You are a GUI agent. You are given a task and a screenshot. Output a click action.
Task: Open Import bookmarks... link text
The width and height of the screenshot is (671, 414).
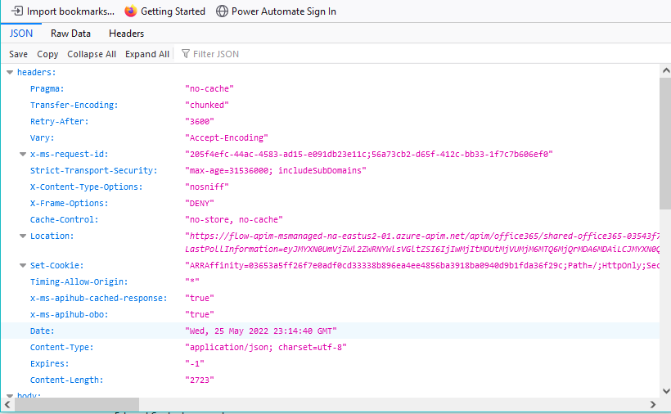pyautogui.click(x=70, y=11)
